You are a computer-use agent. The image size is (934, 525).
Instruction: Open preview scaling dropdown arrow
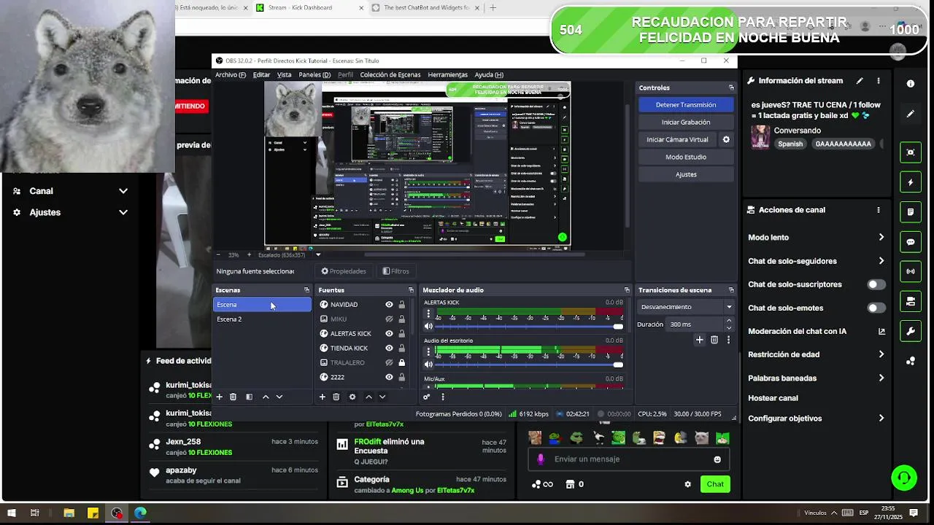[318, 255]
